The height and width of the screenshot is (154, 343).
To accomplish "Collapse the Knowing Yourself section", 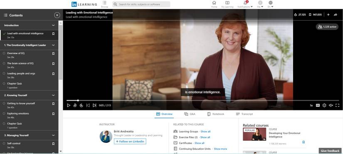I will coord(53,95).
